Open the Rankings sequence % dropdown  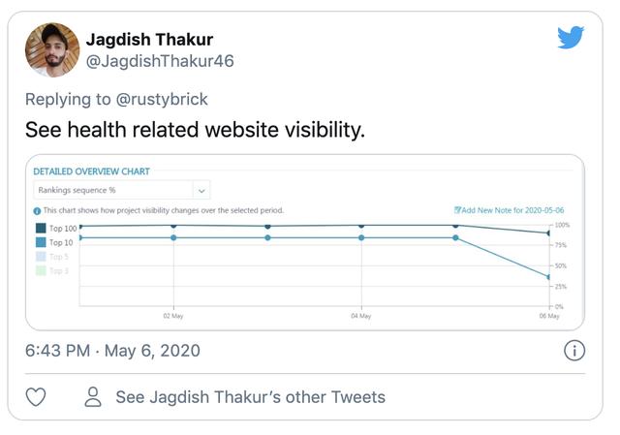coord(122,190)
